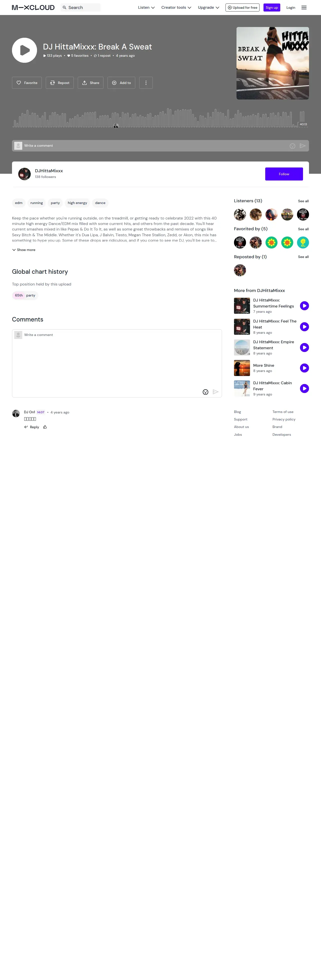Open the Support footer link
This screenshot has width=321, height=963.
coord(241,419)
